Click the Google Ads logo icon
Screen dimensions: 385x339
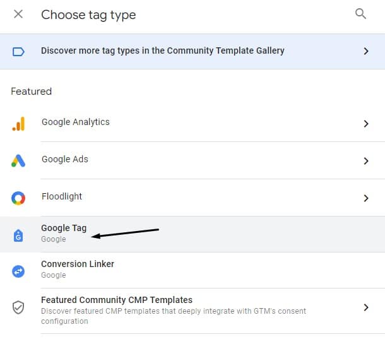tap(18, 160)
